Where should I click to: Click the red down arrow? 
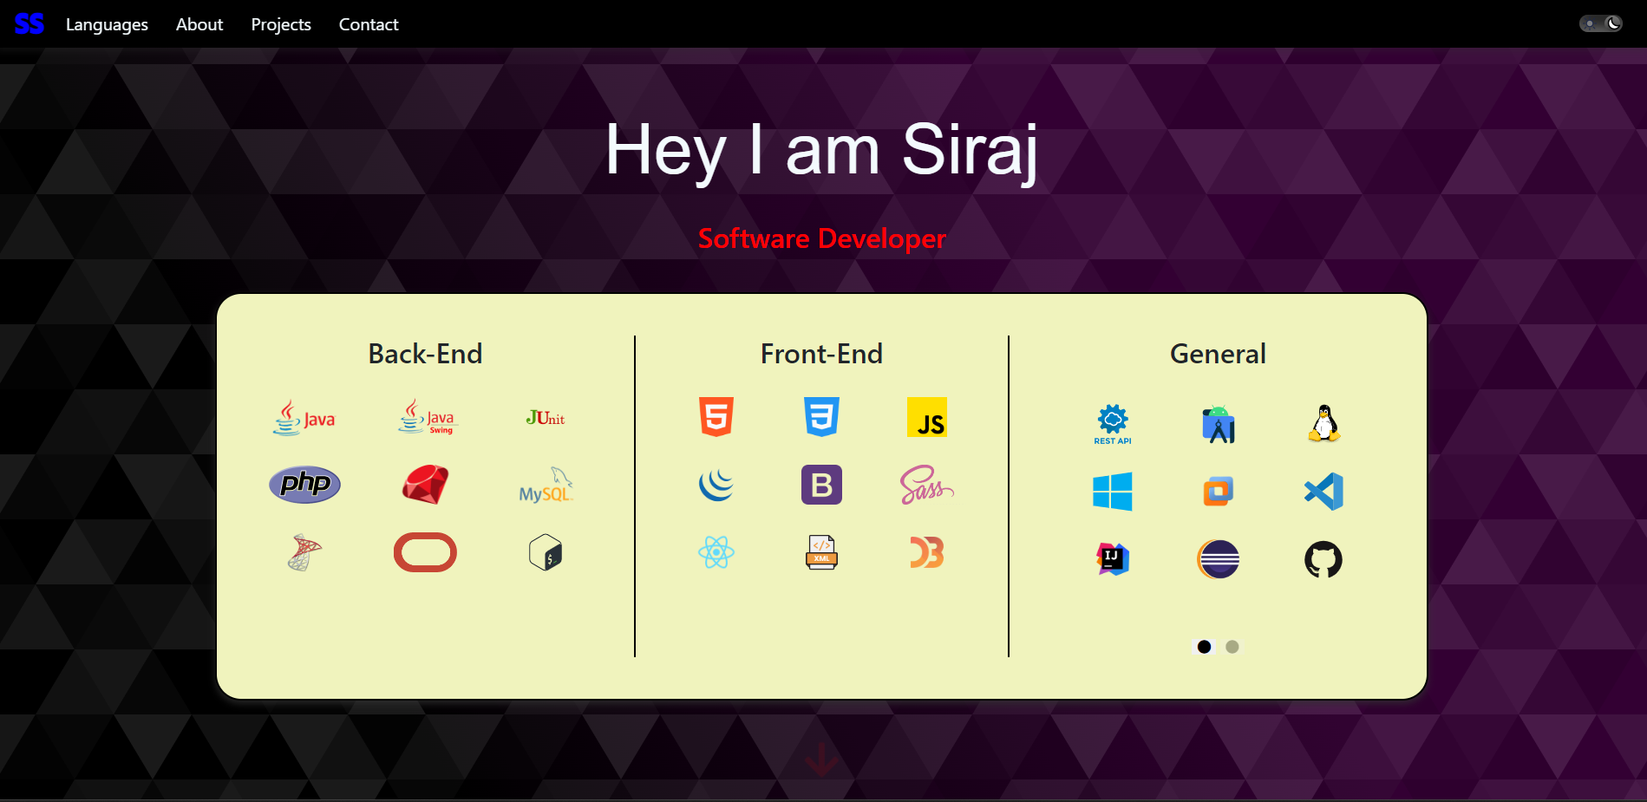click(x=821, y=760)
